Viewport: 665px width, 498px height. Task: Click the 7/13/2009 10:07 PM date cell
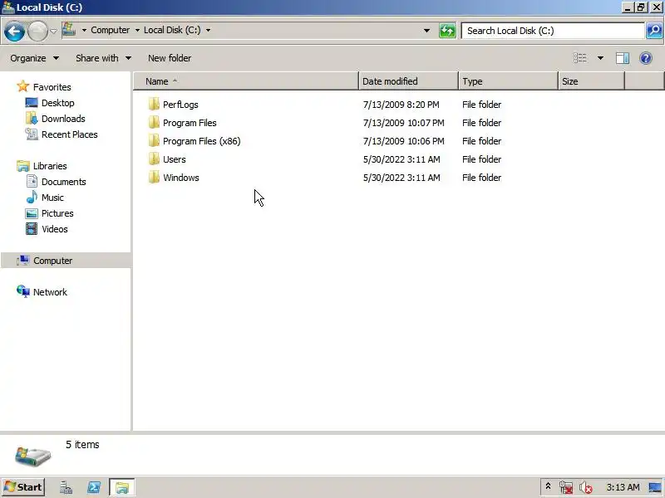click(x=404, y=123)
